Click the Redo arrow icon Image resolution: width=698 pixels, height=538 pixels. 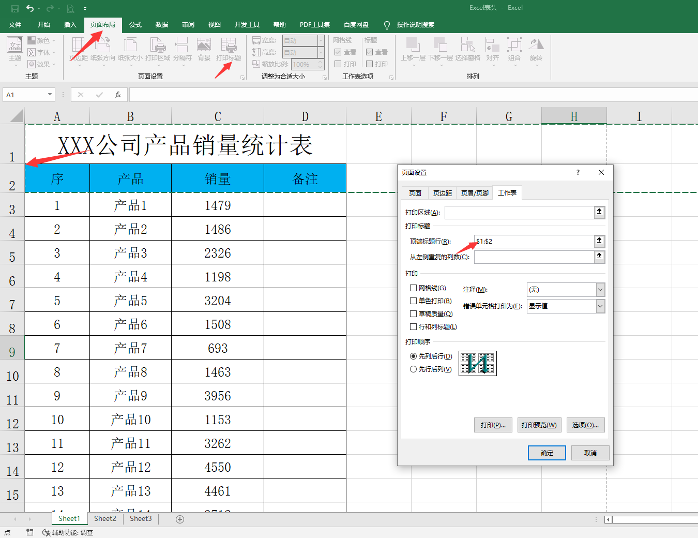pyautogui.click(x=50, y=8)
